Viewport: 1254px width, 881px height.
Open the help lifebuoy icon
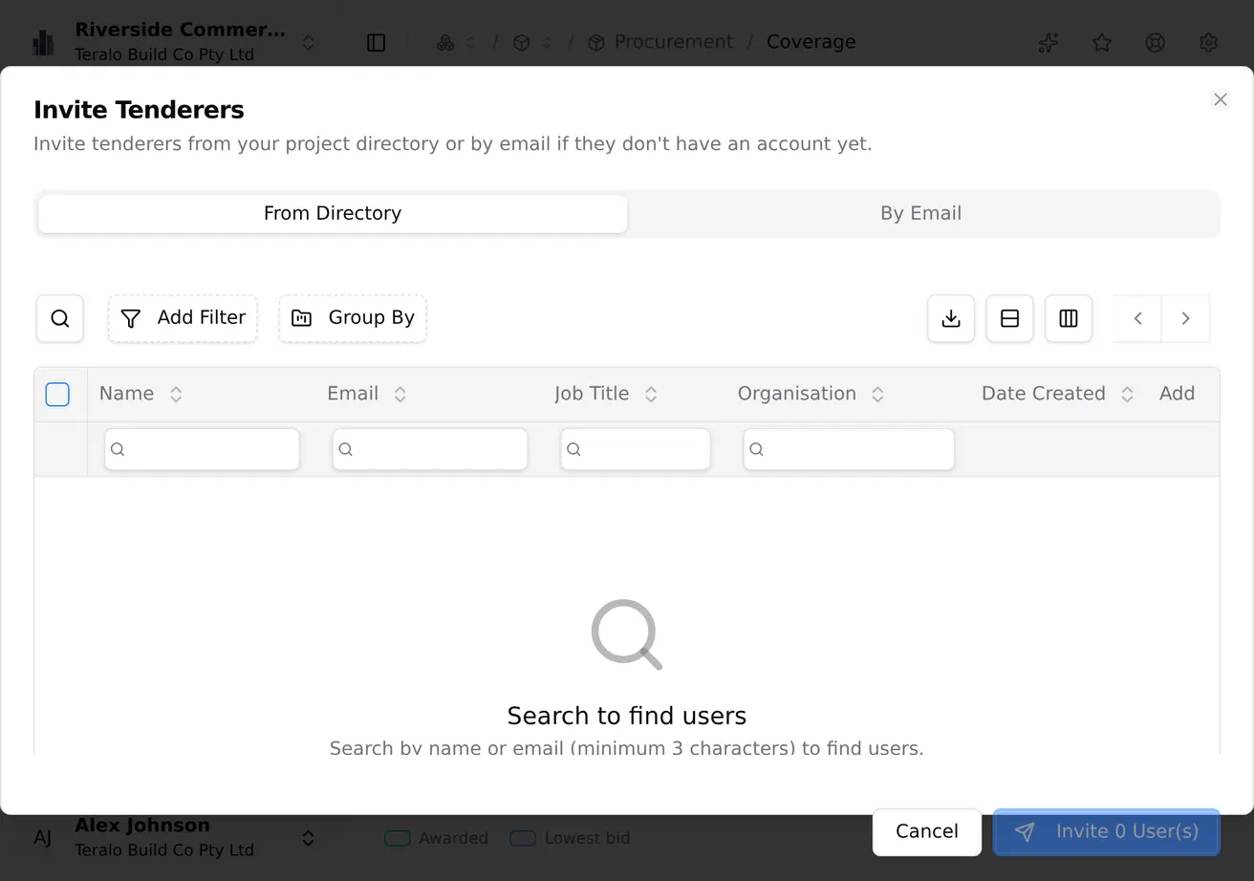click(1156, 42)
